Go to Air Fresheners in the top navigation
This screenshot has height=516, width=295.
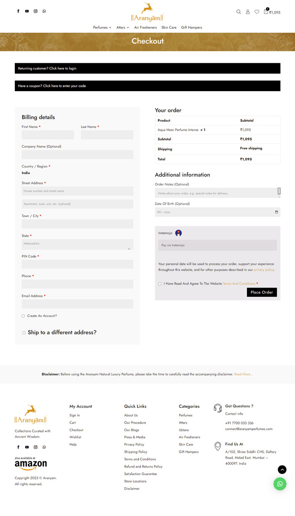pos(145,27)
